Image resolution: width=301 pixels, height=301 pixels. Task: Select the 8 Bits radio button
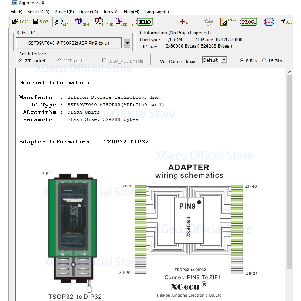pos(242,61)
